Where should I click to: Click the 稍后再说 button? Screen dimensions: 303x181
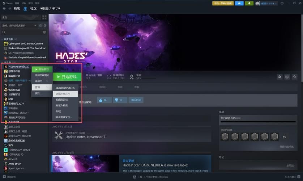click(x=136, y=100)
